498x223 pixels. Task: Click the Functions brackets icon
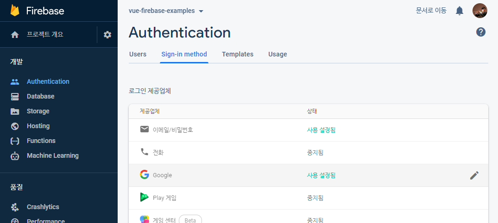click(x=15, y=141)
